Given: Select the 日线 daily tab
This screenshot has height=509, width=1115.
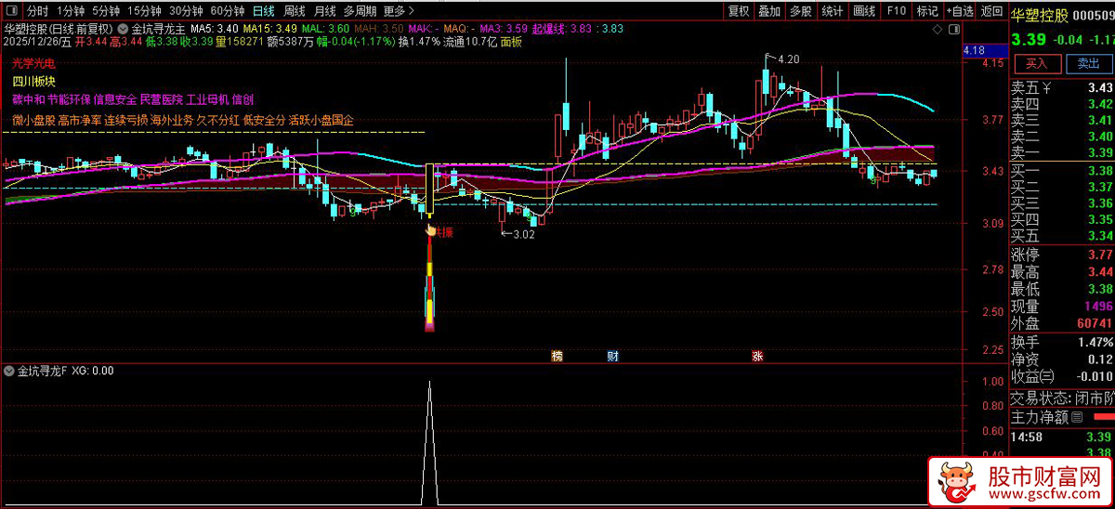Looking at the screenshot, I should point(264,11).
